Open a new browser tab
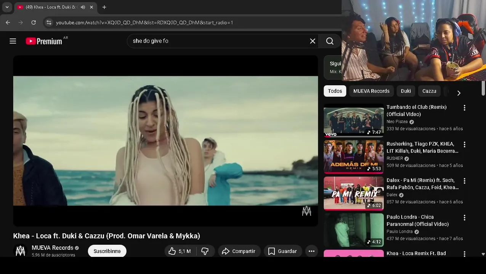The width and height of the screenshot is (486, 274). pos(104,7)
